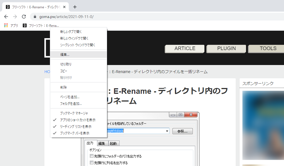The height and width of the screenshot is (166, 284).
Task: Open a new tab with plus button
Action: [x=75, y=7]
